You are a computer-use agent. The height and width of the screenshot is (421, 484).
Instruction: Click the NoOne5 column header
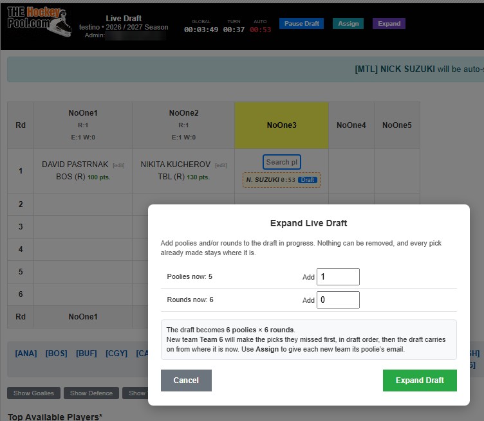click(x=397, y=125)
